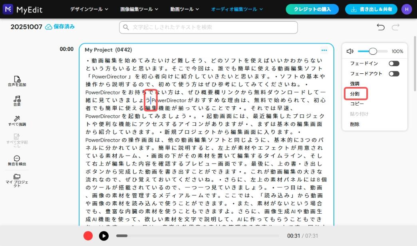Click the クレジットの購入 button

[x=312, y=9]
